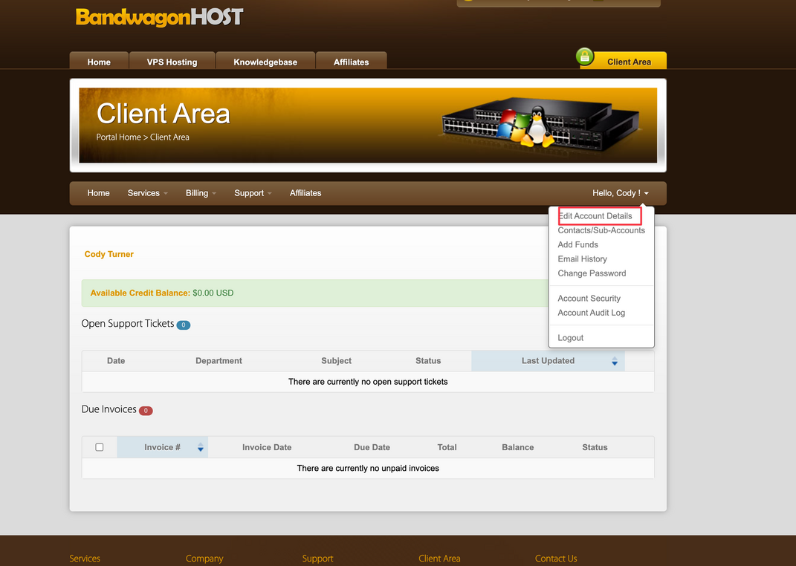Expand the Billing dropdown menu
Viewport: 796px width, 566px height.
tap(201, 193)
